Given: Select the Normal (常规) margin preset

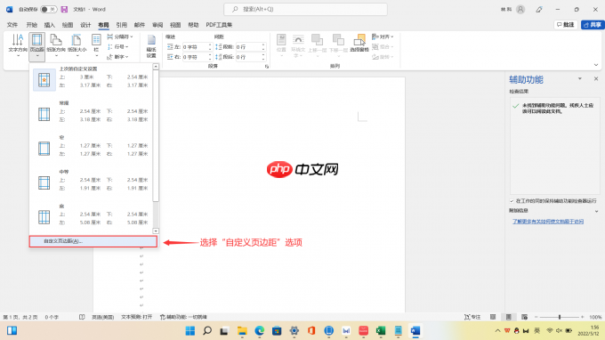Looking at the screenshot, I should click(x=92, y=112).
